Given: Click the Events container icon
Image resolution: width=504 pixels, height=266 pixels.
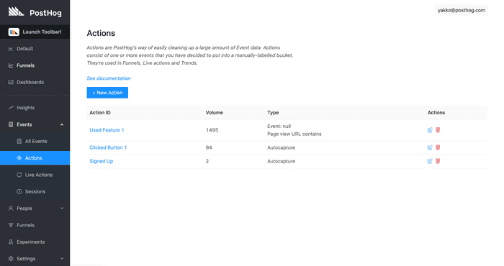Looking at the screenshot, I should click(11, 124).
